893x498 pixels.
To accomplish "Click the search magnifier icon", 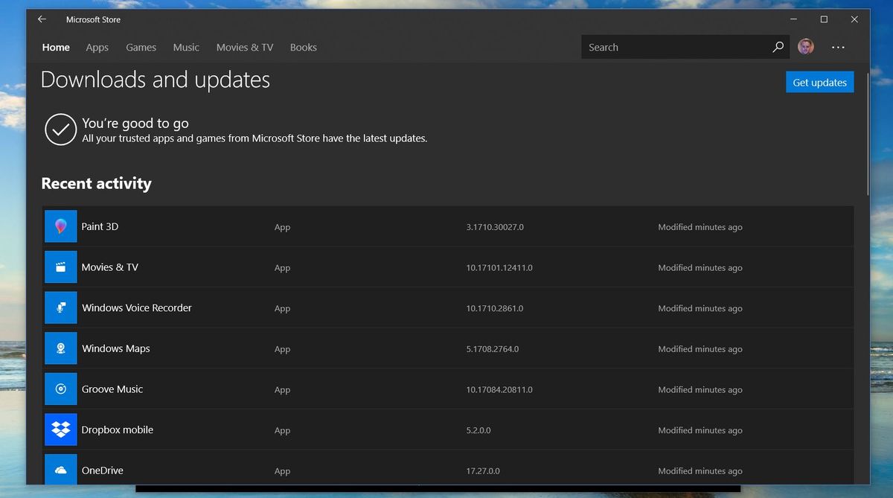I will tap(778, 46).
